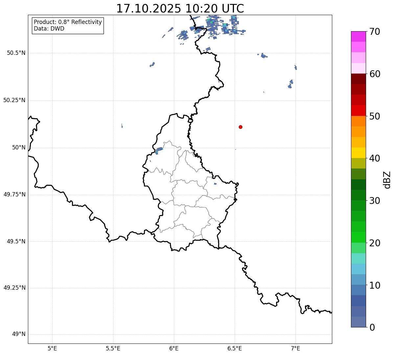The width and height of the screenshot is (395, 355).
Task: Click the "6.5°E" longitude axis label
Action: pyautogui.click(x=235, y=348)
